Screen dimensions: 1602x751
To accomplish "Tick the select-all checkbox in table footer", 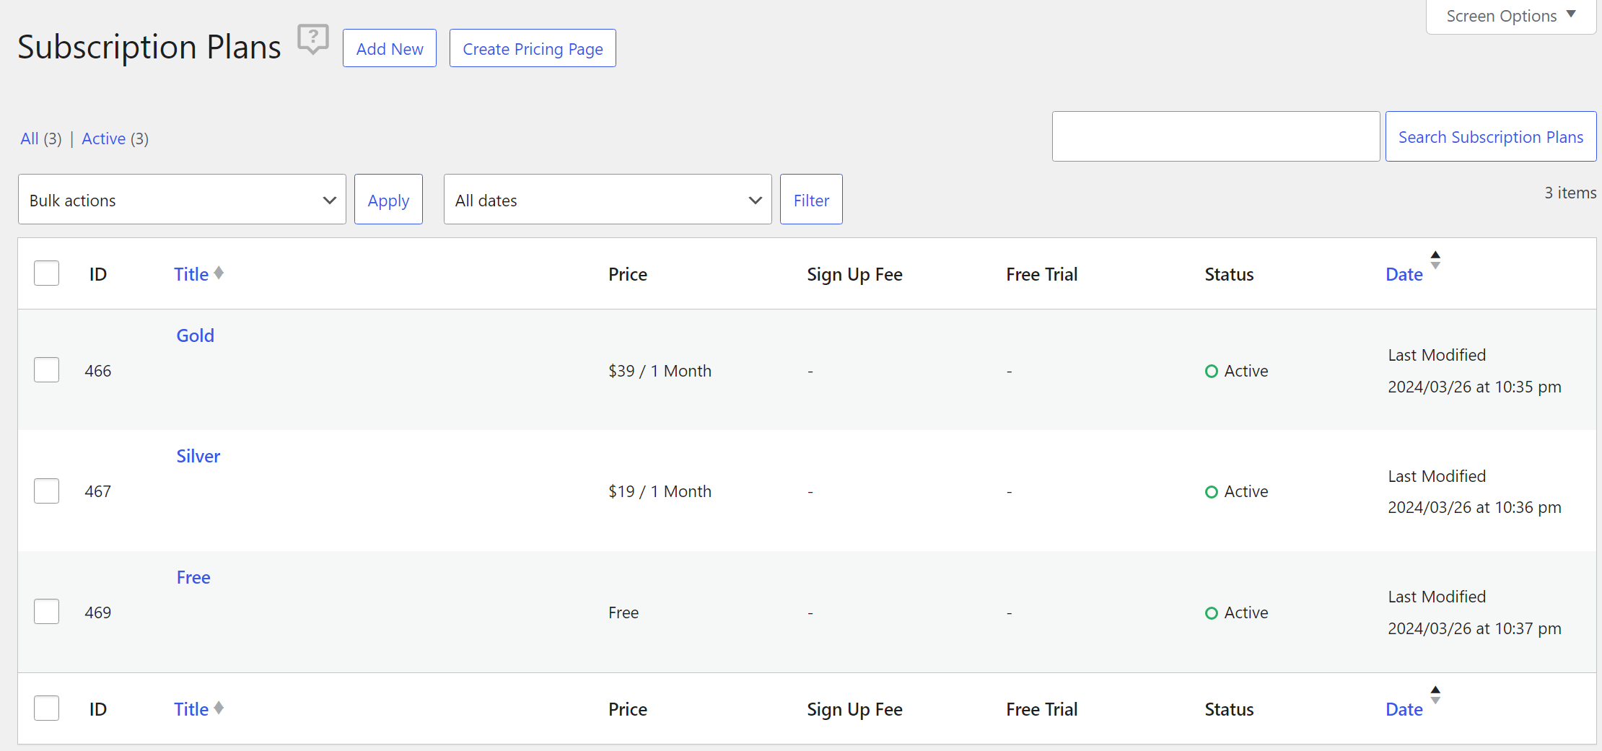I will (47, 708).
